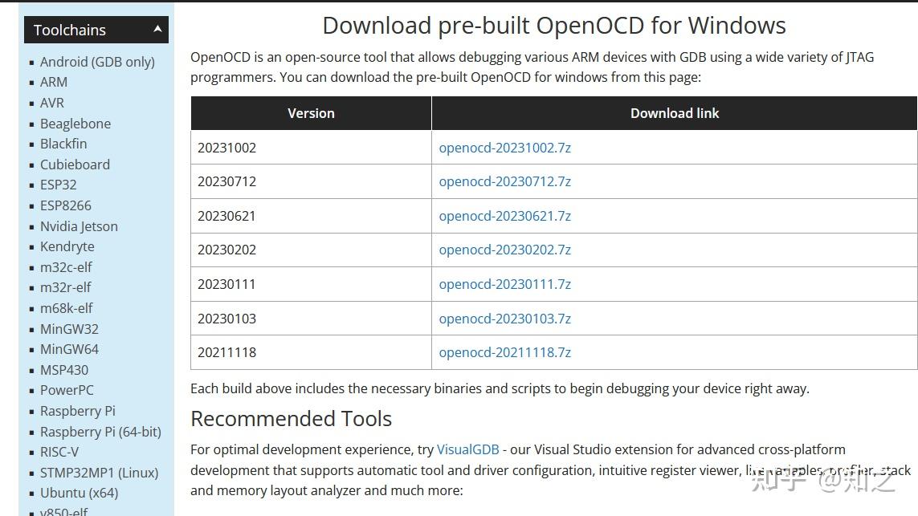Viewport: 918px width, 516px height.
Task: Open the openocd-20230111.7z download link
Action: (x=505, y=283)
